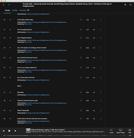Open three-dot menu for Gittars Passacaille
This screenshot has width=134, height=138.
click(x=101, y=110)
